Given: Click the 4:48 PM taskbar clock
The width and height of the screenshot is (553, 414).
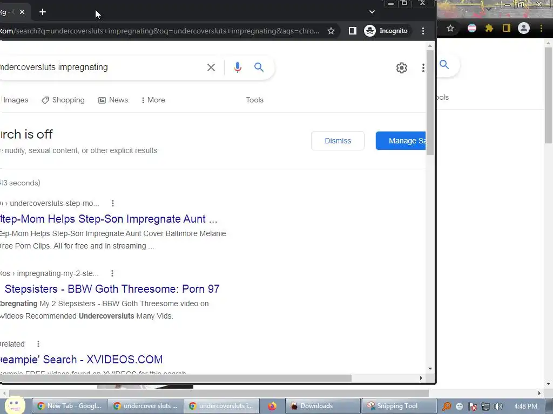Looking at the screenshot, I should coord(525,406).
